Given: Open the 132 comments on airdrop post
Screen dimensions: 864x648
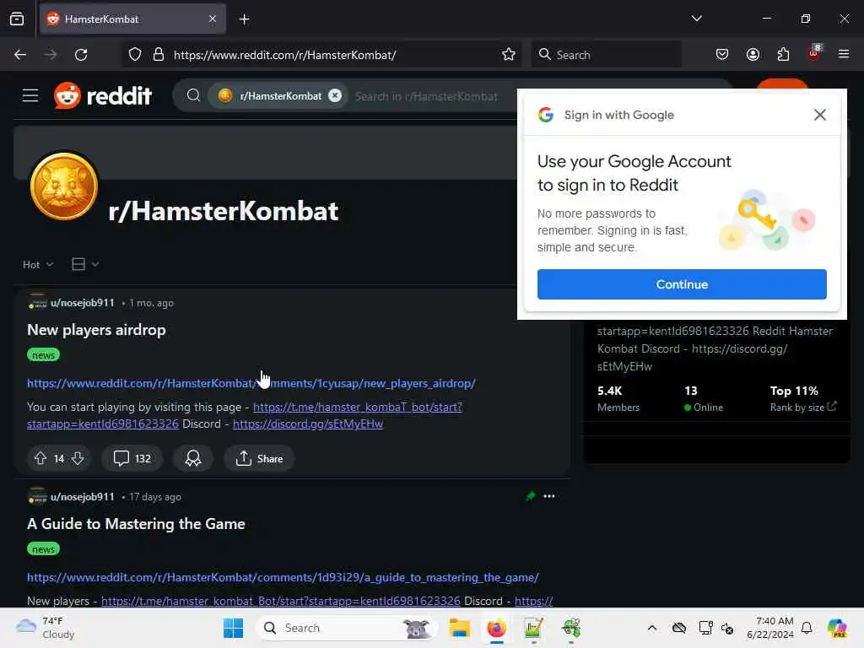Looking at the screenshot, I should click(x=132, y=458).
